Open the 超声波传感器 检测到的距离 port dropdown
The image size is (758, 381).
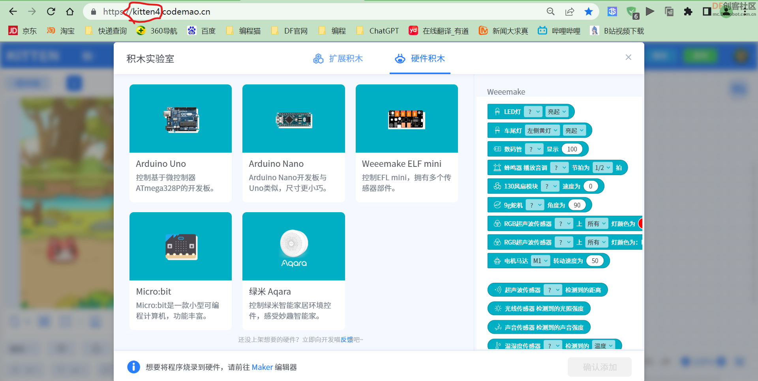click(553, 290)
